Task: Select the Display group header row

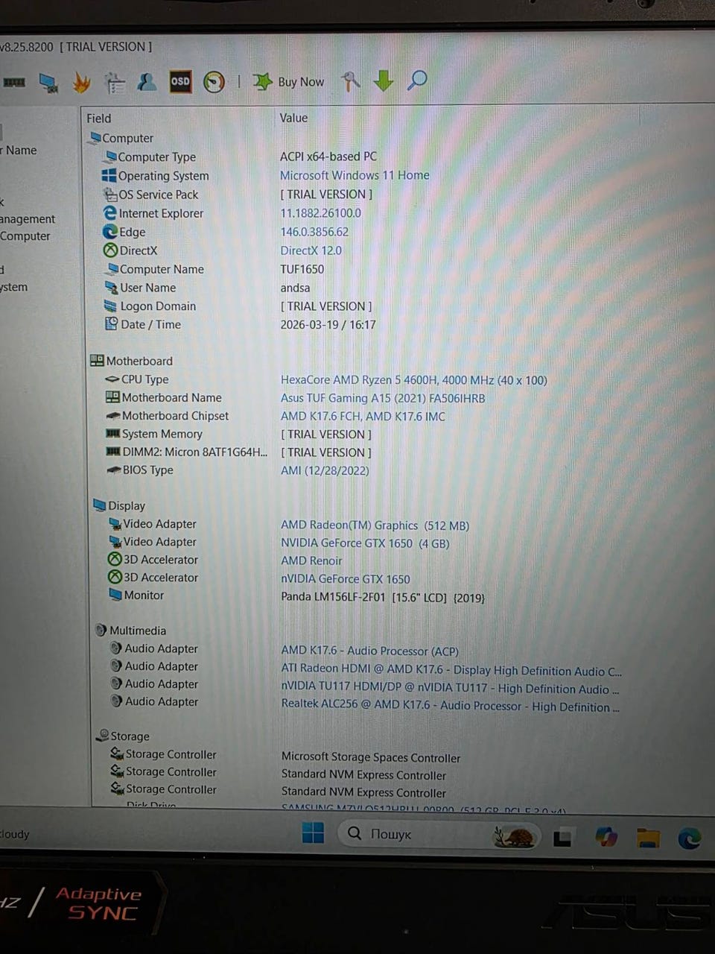Action: 119,505
